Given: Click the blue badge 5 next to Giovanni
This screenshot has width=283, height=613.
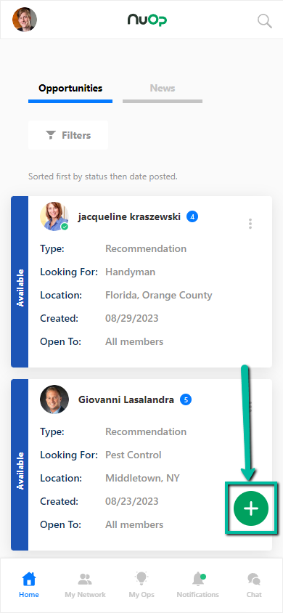Looking at the screenshot, I should coord(186,399).
